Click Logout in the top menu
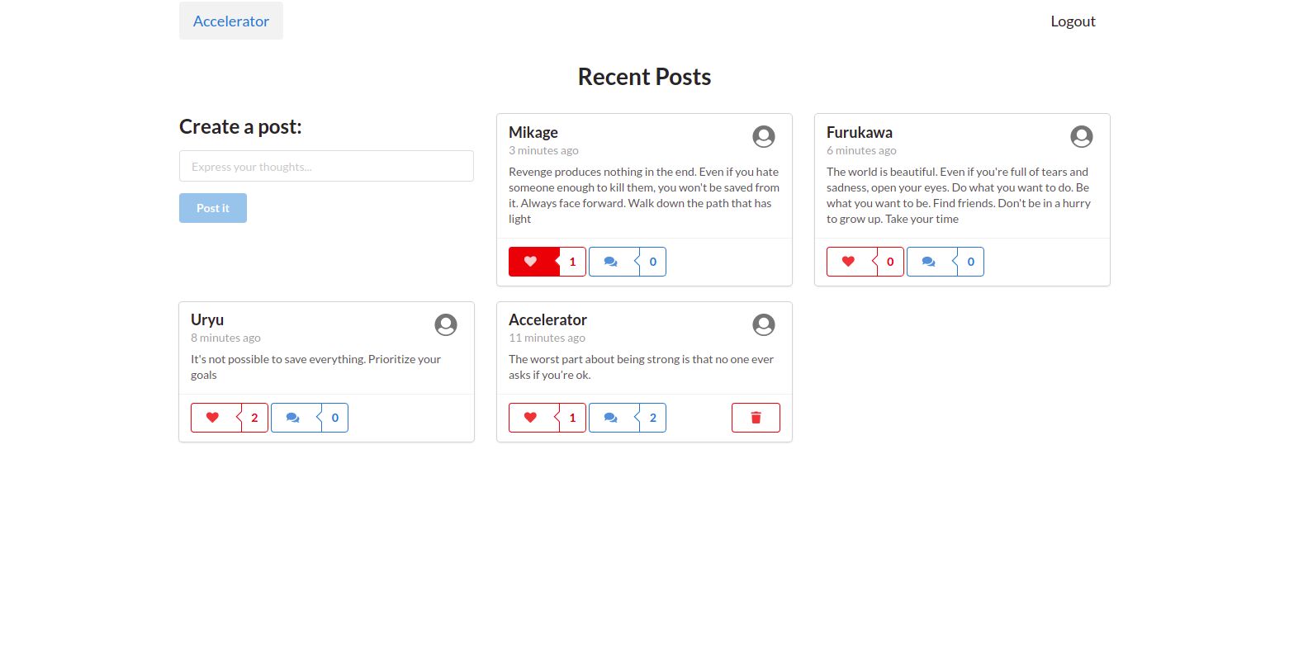 click(x=1073, y=21)
